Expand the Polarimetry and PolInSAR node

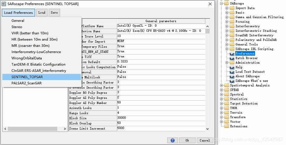click(x=227, y=40)
